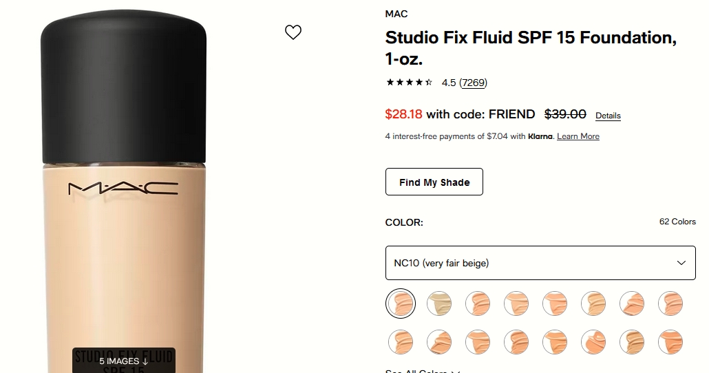Screen dimensions: 709x373
Task: Select the second swatch in the first row
Action: 439,303
